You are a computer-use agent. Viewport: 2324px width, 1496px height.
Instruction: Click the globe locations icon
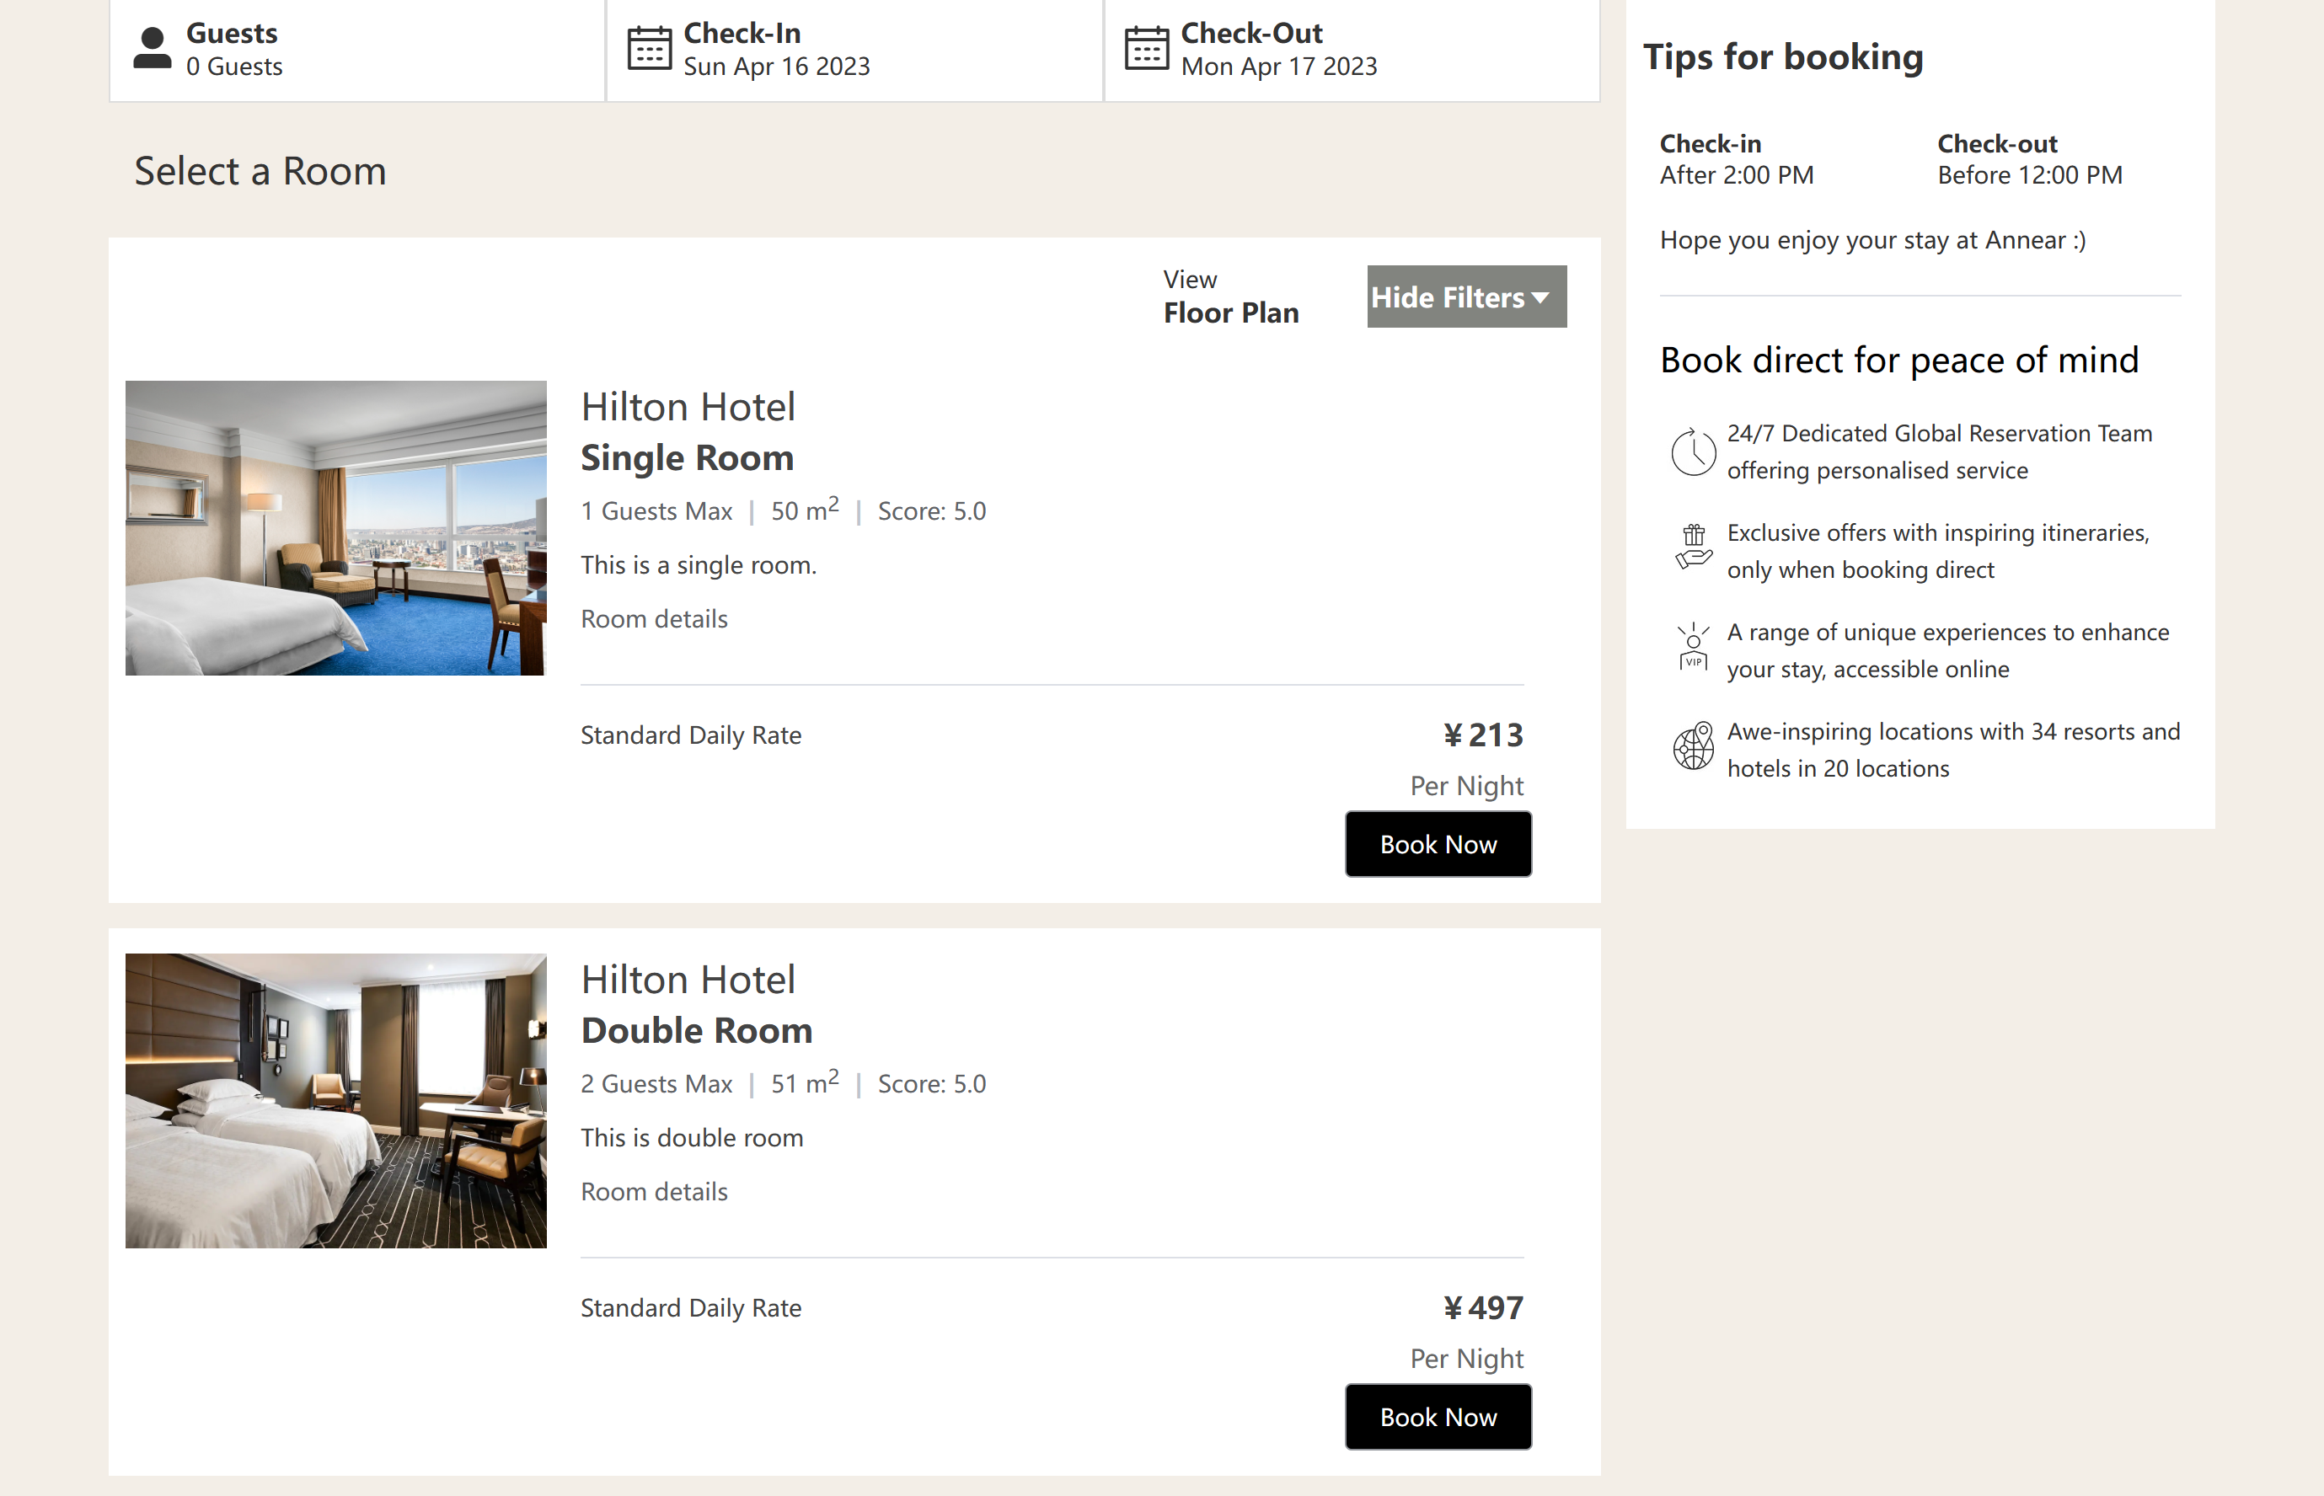1694,746
